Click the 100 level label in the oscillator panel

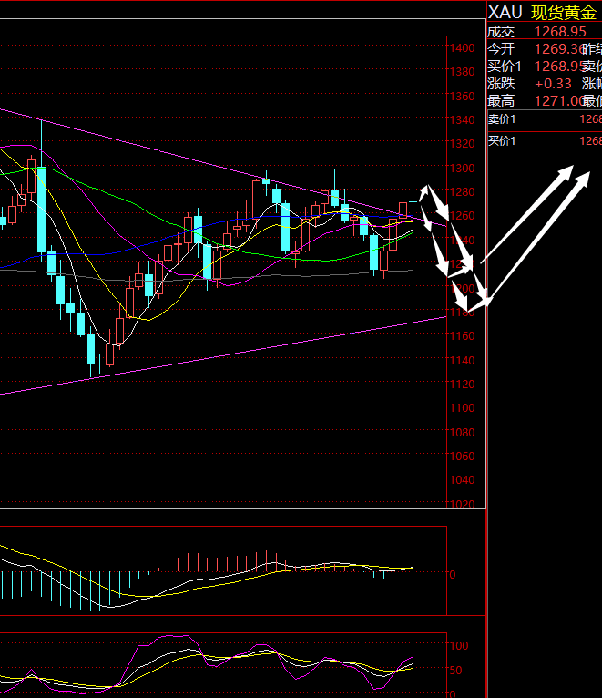459,646
